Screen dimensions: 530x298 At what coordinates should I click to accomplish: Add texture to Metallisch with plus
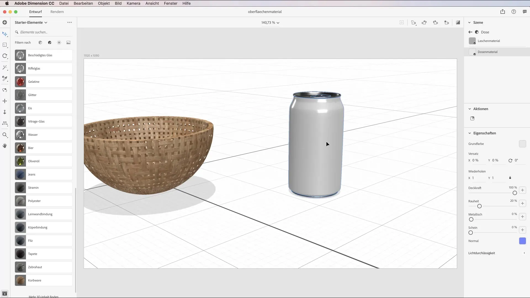(523, 217)
